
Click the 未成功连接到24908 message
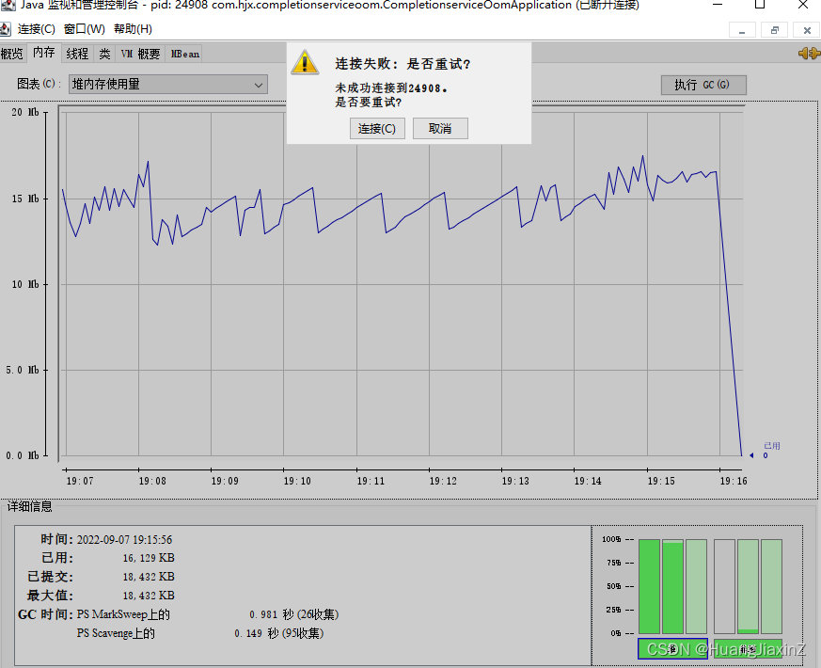pos(391,88)
